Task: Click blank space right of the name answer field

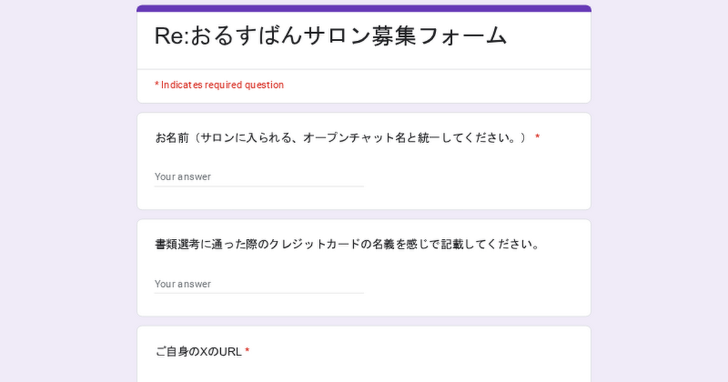Action: [x=473, y=177]
